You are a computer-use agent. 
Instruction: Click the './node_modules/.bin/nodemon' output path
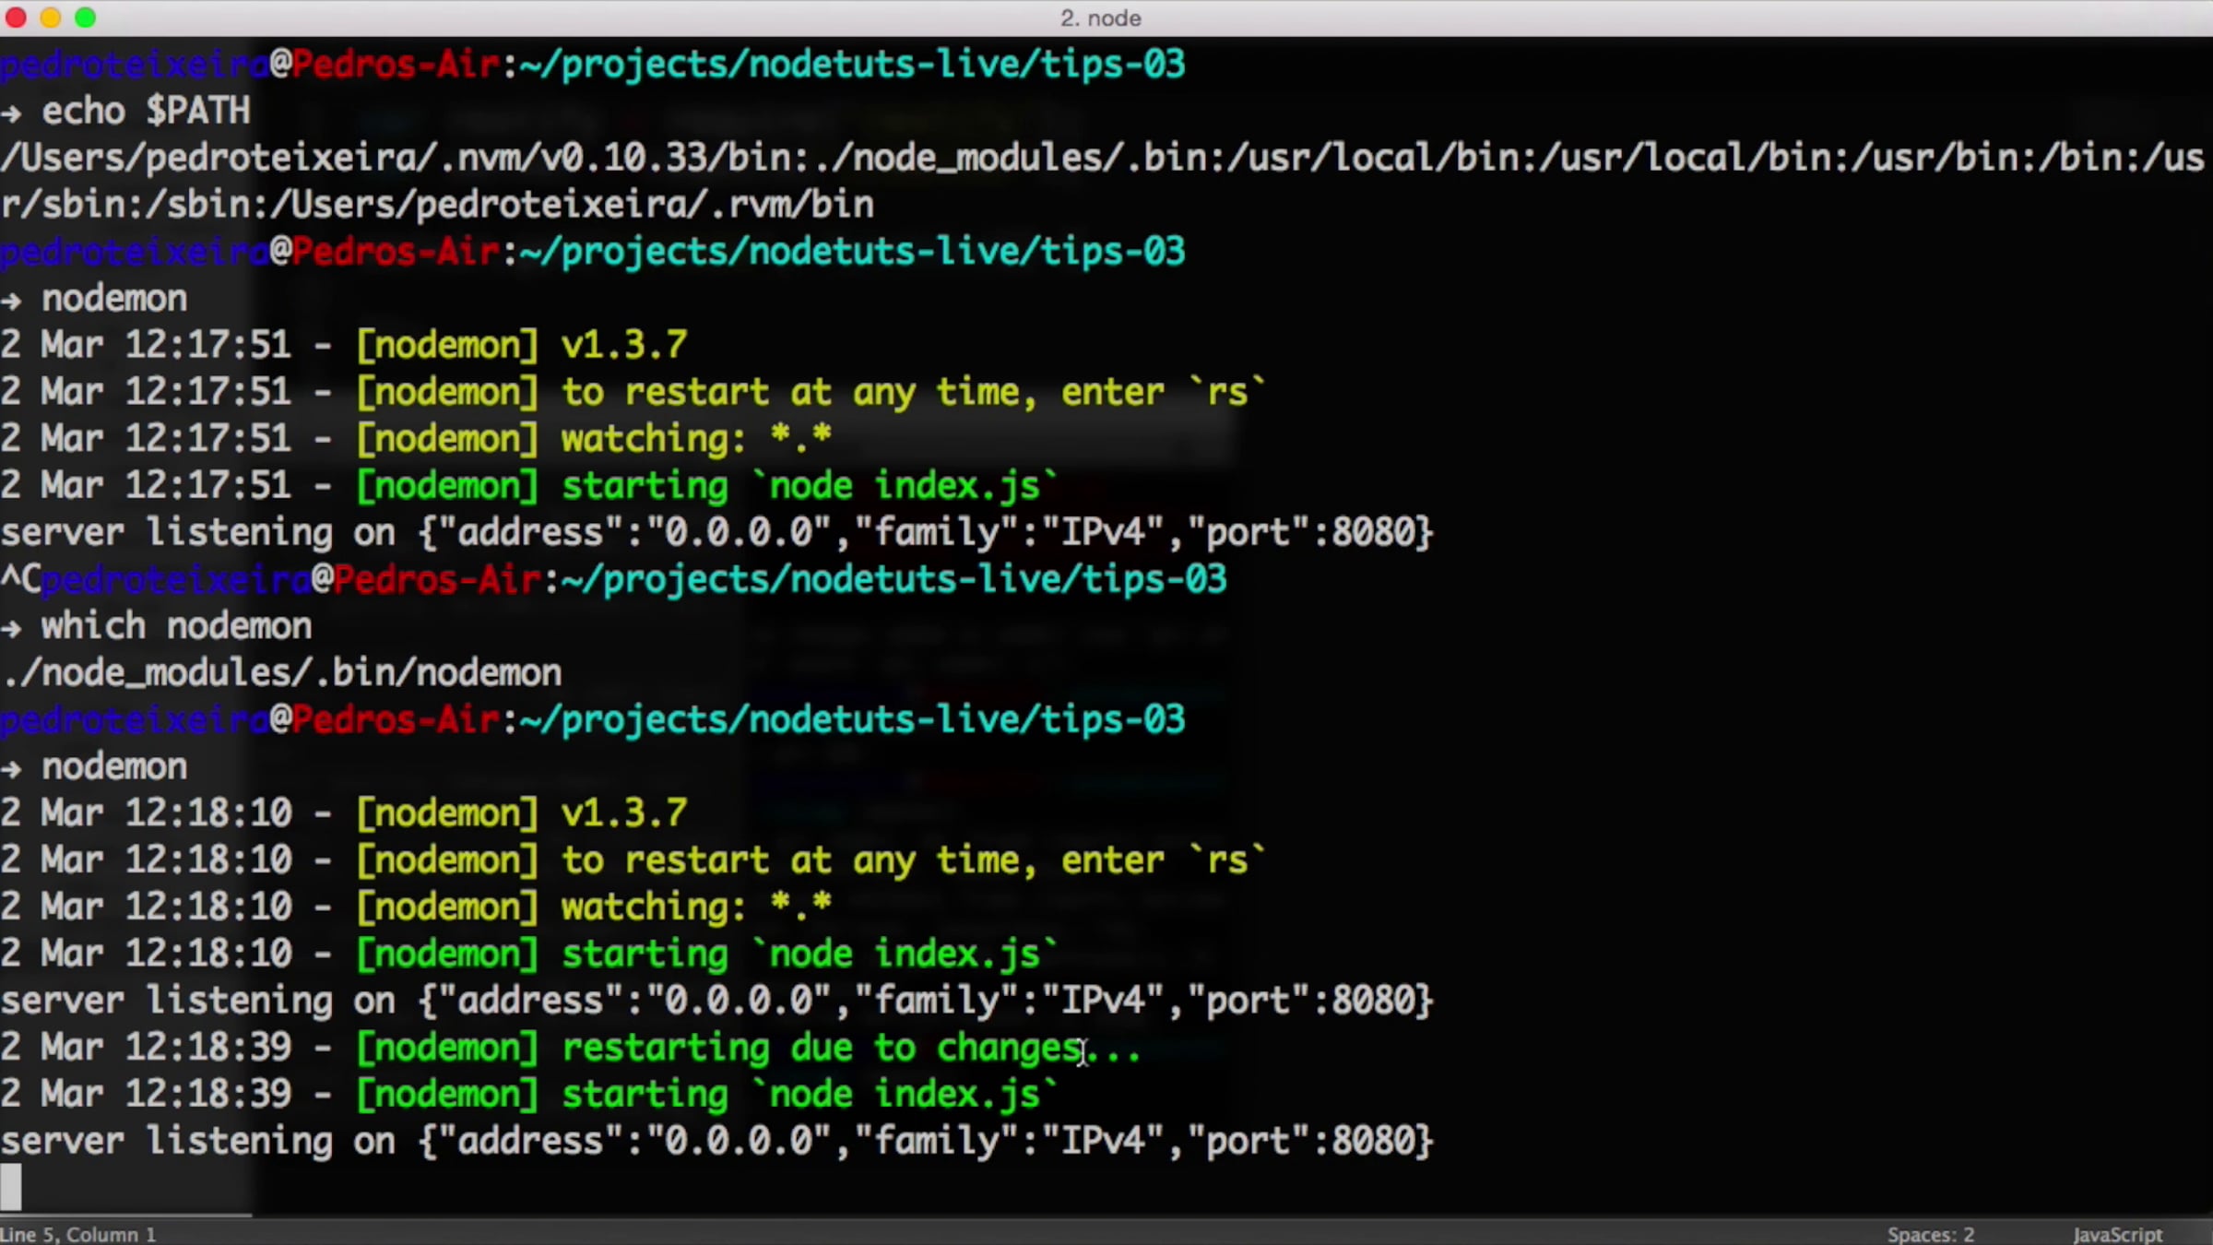pyautogui.click(x=282, y=673)
